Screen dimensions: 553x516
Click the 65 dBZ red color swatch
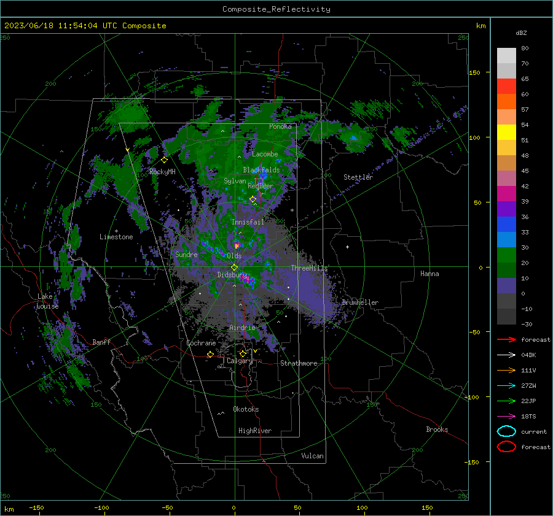click(506, 86)
